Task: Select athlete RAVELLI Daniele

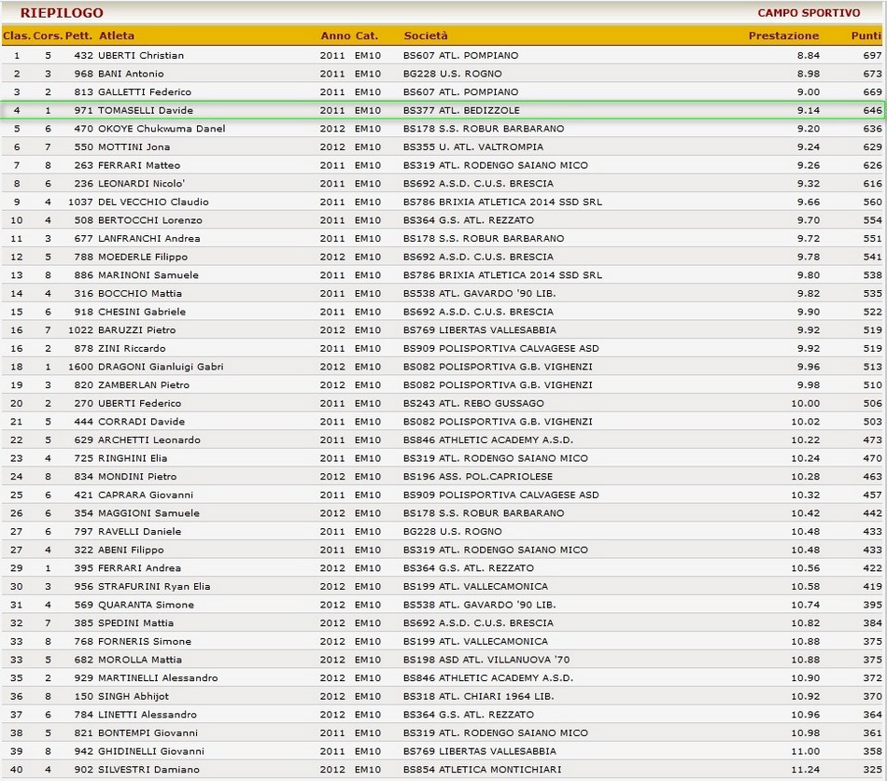Action: pos(140,531)
